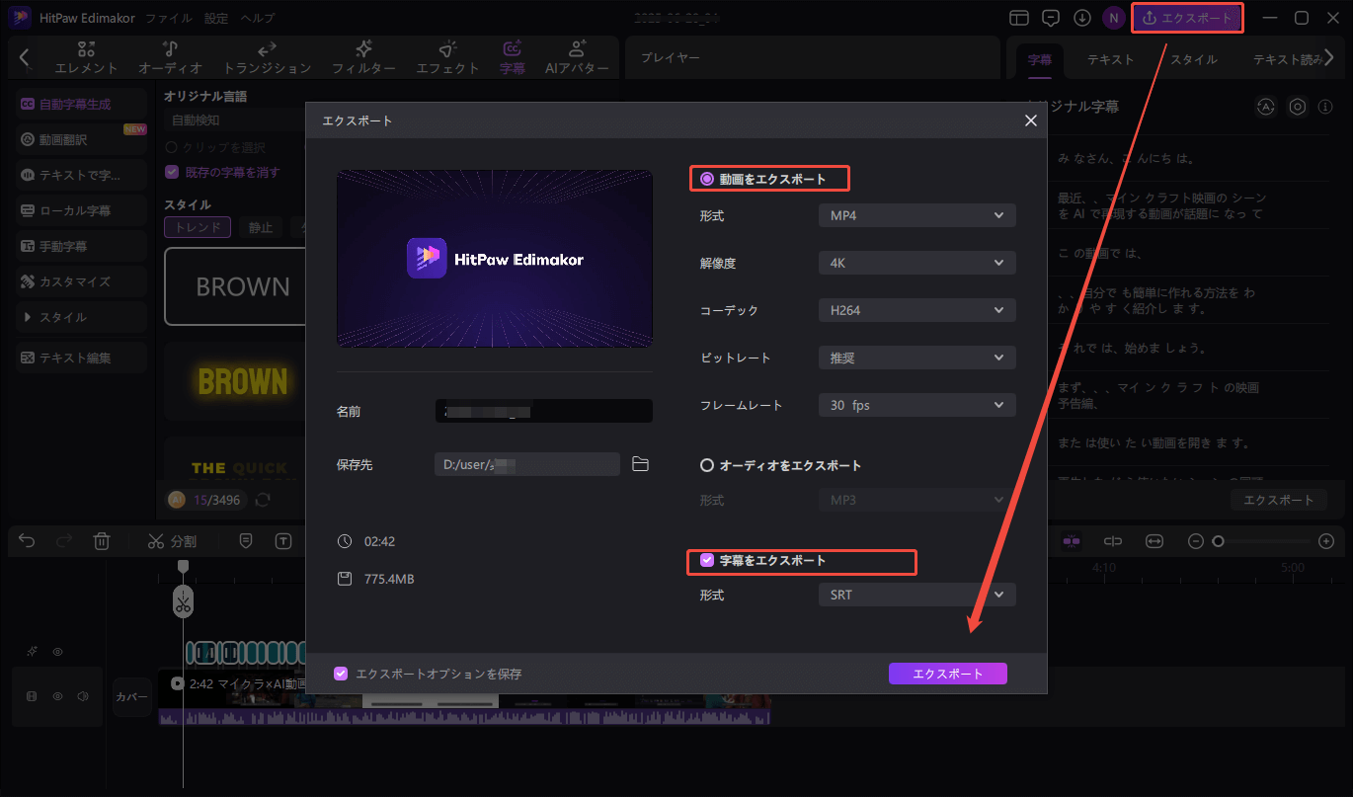Select ローカル字幕 in the sidebar
Image resolution: width=1353 pixels, height=797 pixels.
[x=81, y=210]
